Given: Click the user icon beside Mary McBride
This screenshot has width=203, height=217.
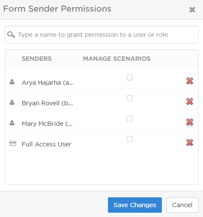Looking at the screenshot, I should [x=12, y=123].
